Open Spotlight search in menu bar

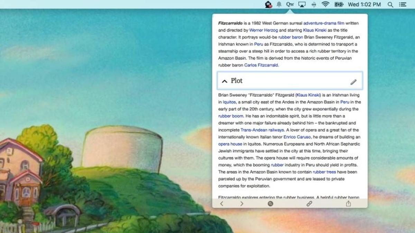click(x=390, y=4)
